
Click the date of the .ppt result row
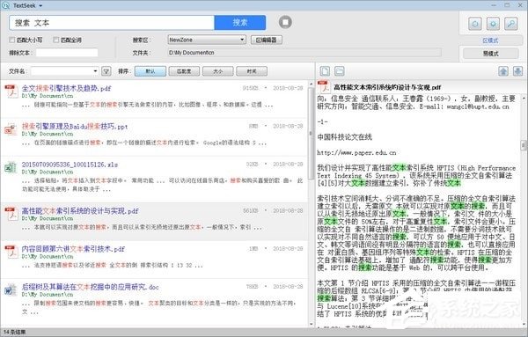(x=288, y=126)
